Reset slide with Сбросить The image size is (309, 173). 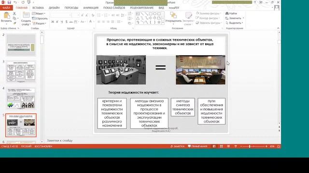tap(40, 18)
